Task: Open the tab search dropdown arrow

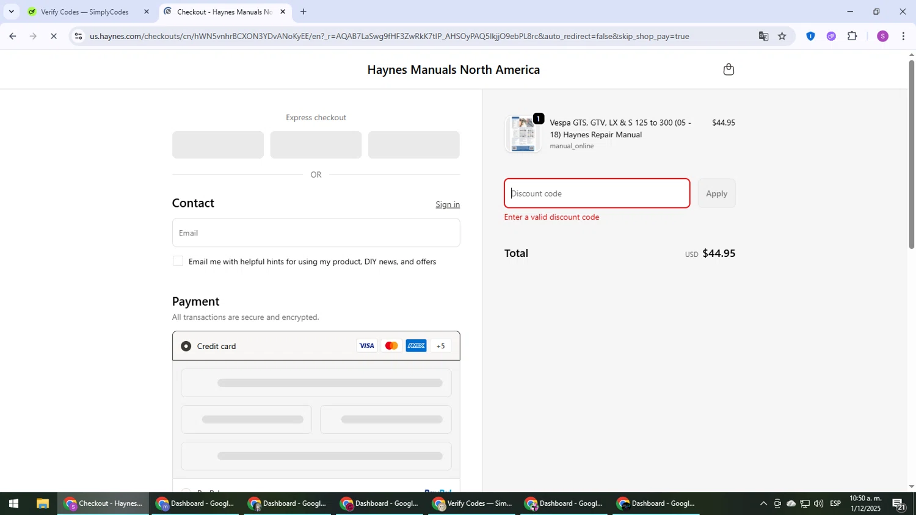Action: click(11, 12)
